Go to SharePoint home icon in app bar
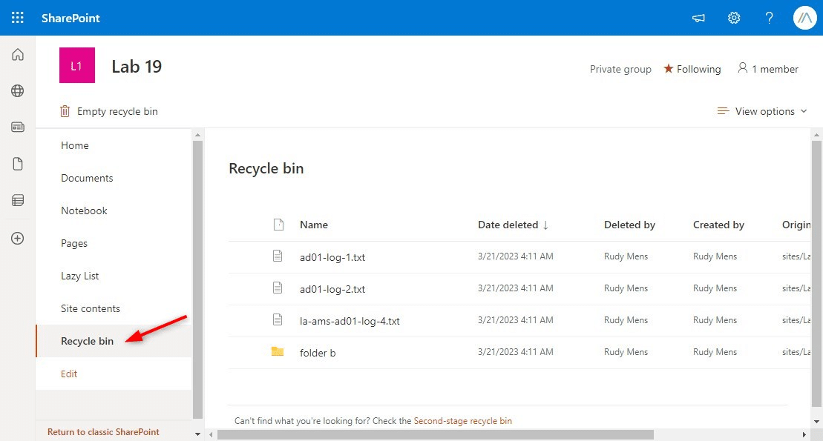 pyautogui.click(x=18, y=55)
